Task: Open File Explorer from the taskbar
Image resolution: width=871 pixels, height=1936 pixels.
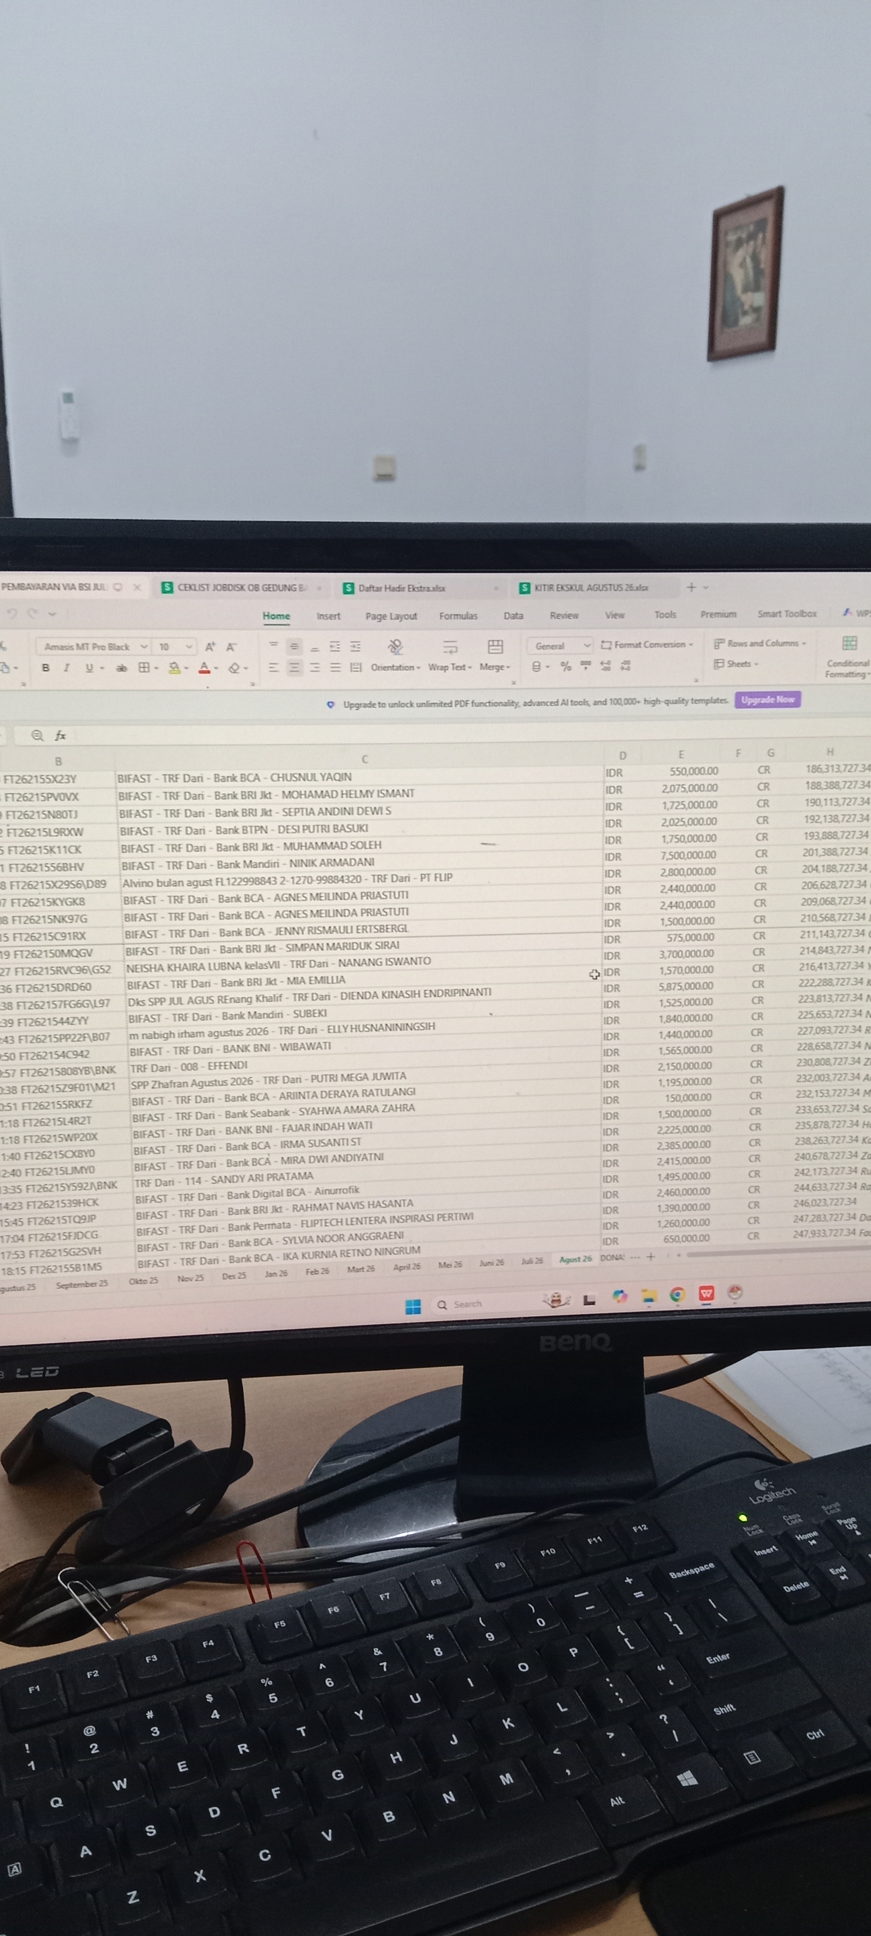Action: (x=649, y=1296)
